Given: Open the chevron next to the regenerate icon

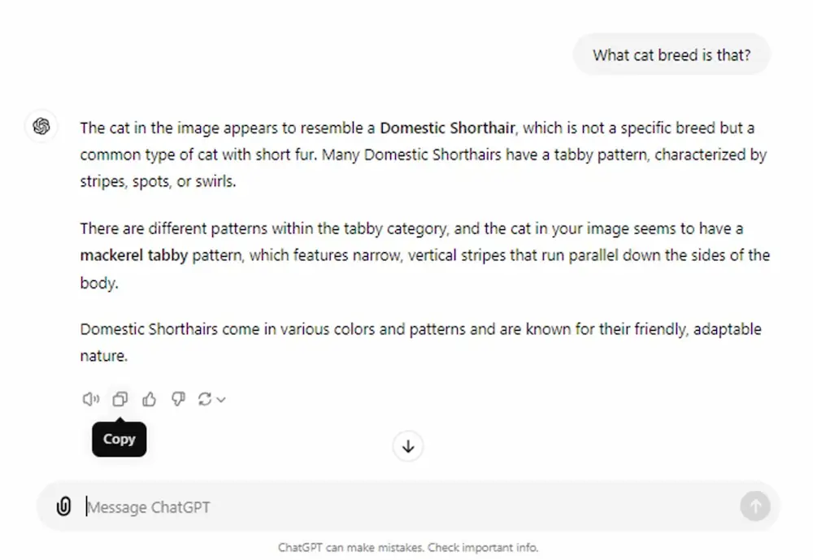Looking at the screenshot, I should 221,399.
